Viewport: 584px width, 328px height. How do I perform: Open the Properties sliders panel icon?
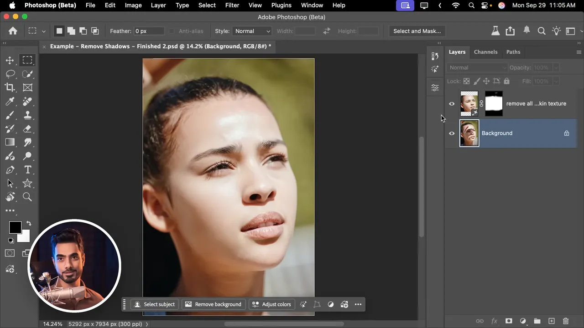pos(435,87)
